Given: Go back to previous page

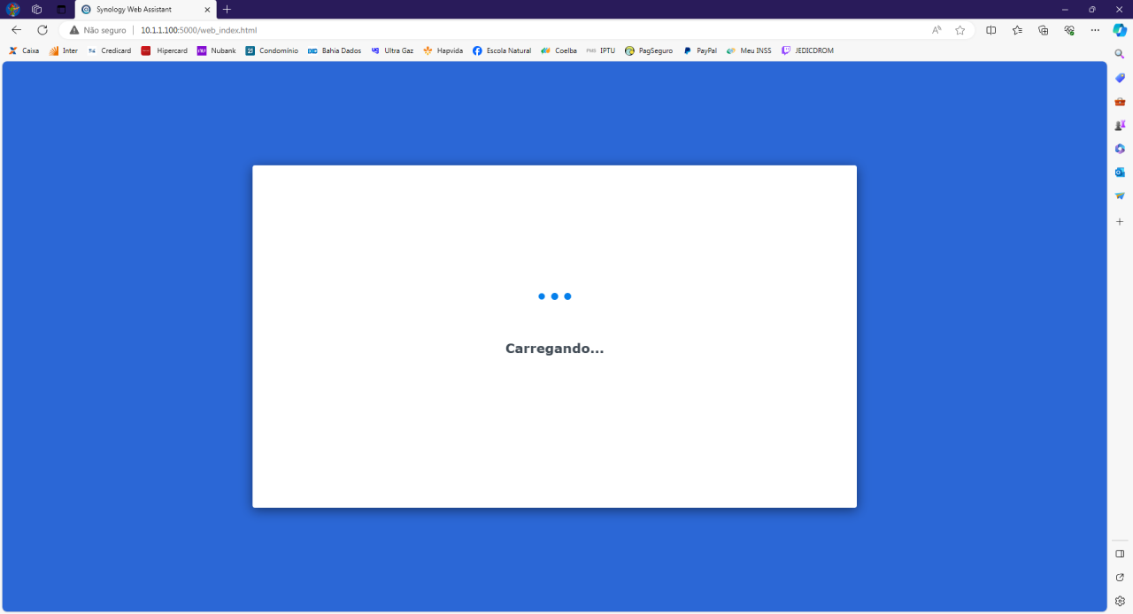Looking at the screenshot, I should (x=16, y=30).
